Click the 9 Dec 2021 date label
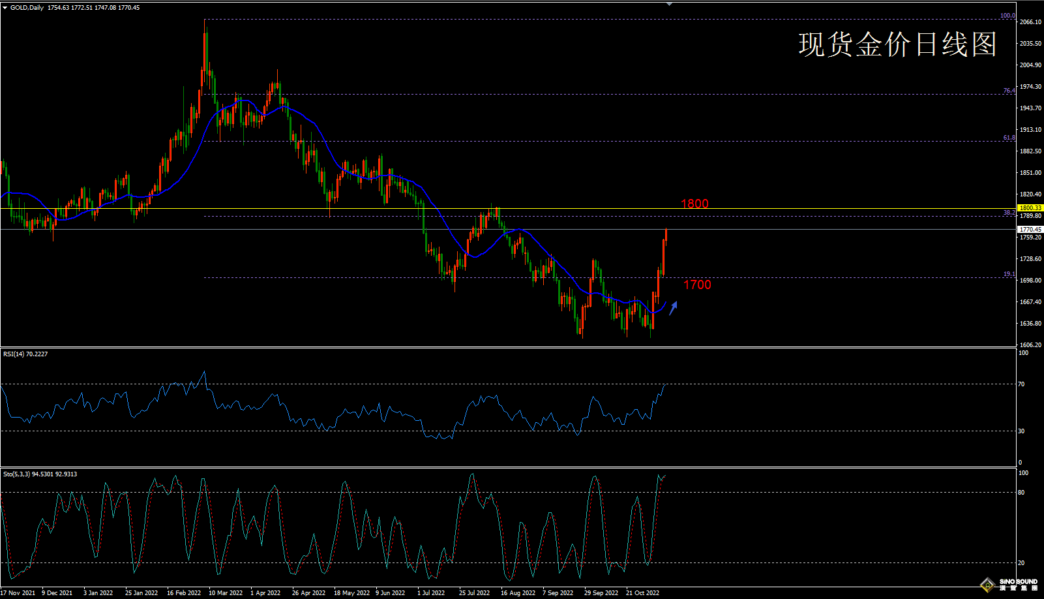This screenshot has width=1044, height=599. [x=57, y=593]
